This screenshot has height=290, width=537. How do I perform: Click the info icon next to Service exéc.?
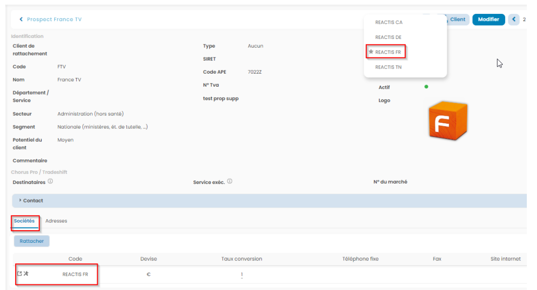tap(229, 182)
